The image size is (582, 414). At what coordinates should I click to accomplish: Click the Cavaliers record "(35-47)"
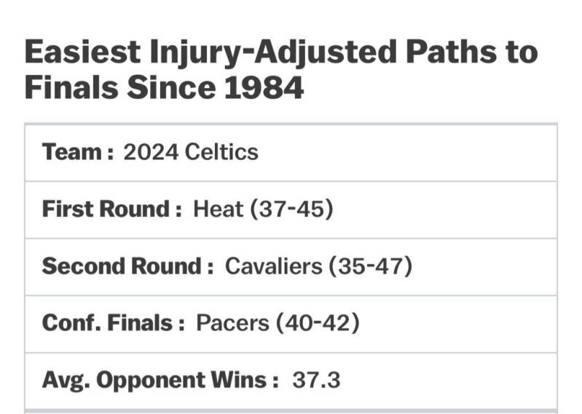(371, 266)
